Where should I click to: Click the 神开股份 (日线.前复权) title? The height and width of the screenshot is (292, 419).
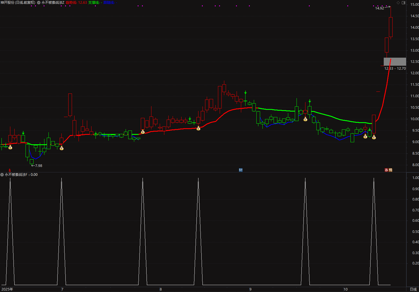(x=18, y=3)
